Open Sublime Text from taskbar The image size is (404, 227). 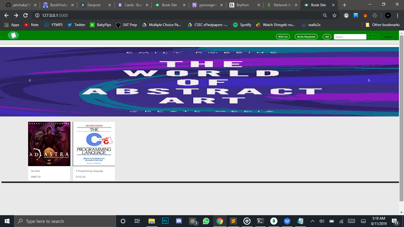click(233, 221)
